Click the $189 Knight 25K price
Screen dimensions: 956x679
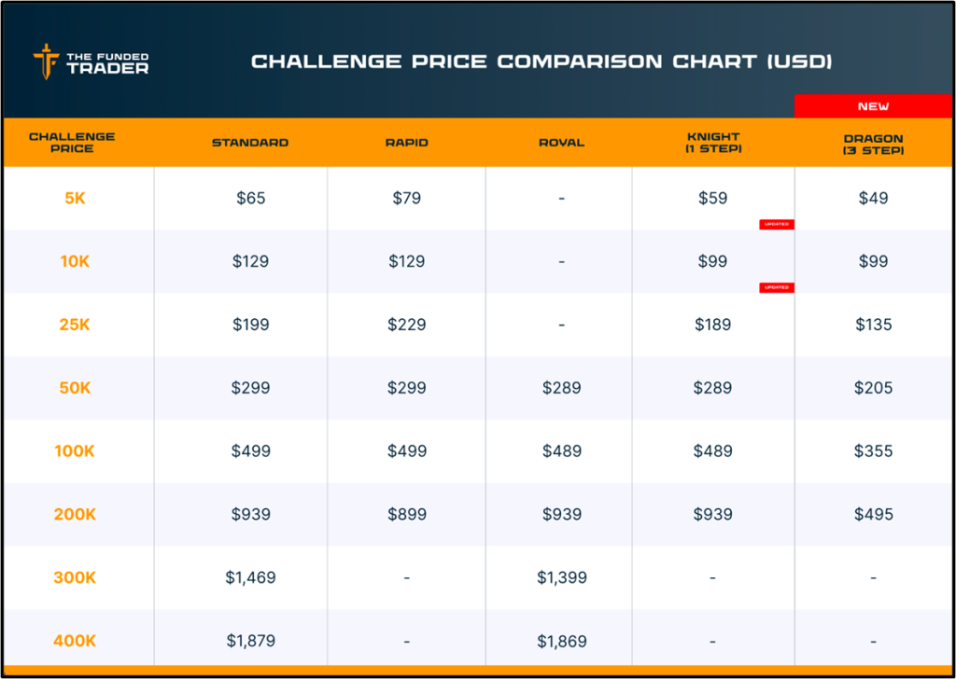point(712,325)
